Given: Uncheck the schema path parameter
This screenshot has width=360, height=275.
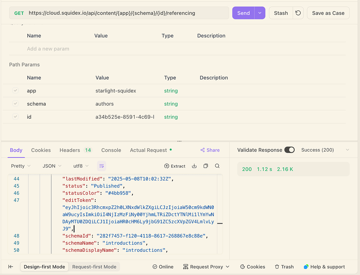Looking at the screenshot, I should pos(15,103).
